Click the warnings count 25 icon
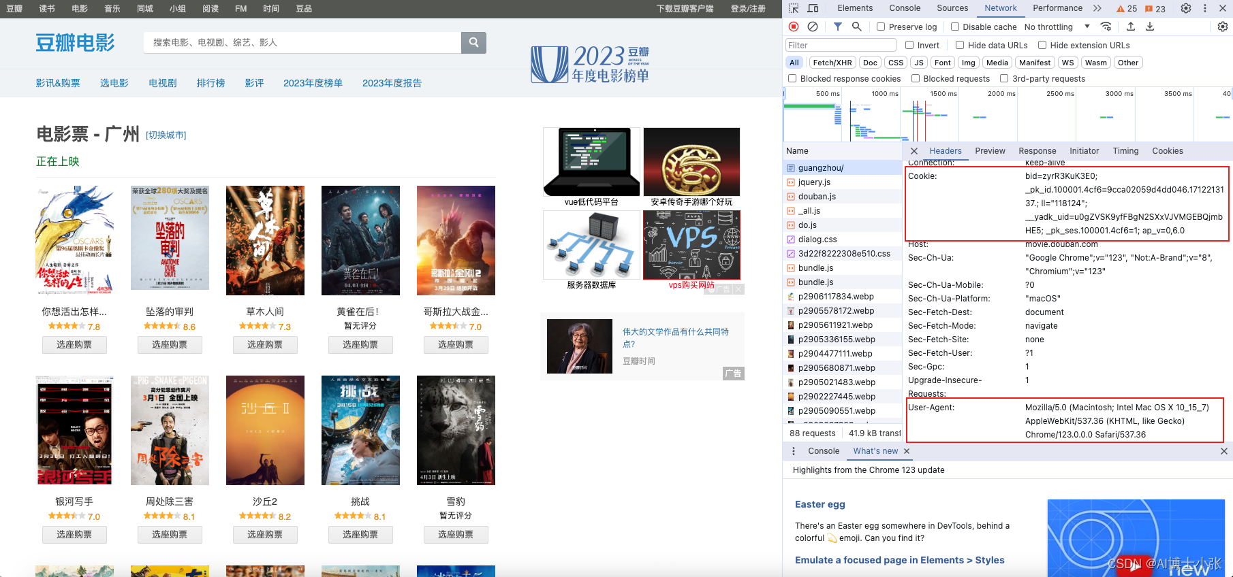The width and height of the screenshot is (1233, 577). click(1127, 9)
